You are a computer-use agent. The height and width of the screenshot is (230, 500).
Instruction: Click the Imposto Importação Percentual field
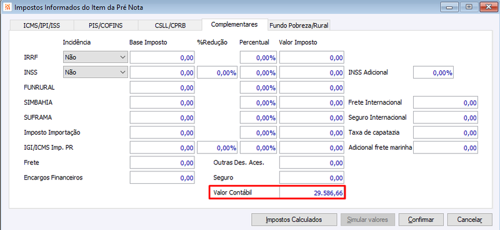click(258, 132)
